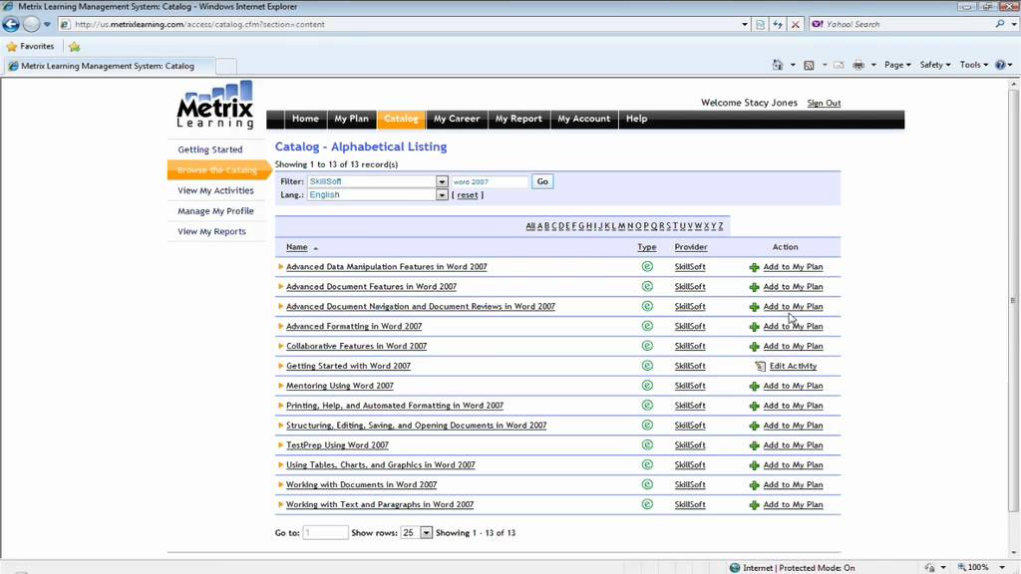Expand the Printing, Help, and Automated Formatting row triangle
The height and width of the screenshot is (574, 1021).
tap(280, 406)
